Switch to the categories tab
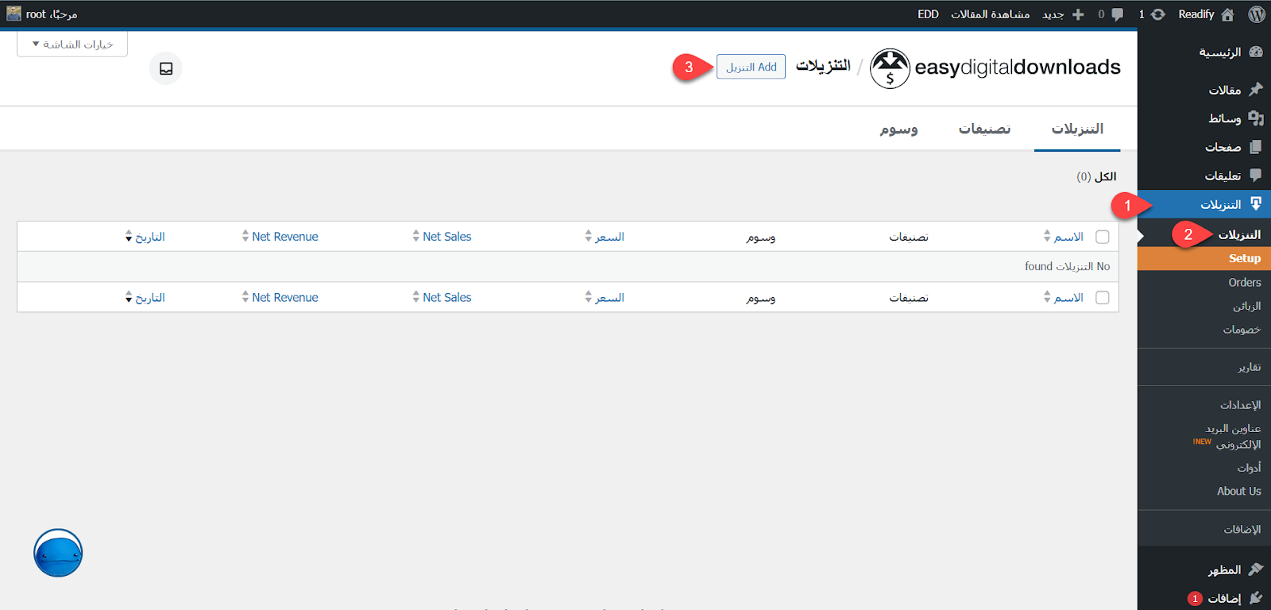 click(x=984, y=129)
